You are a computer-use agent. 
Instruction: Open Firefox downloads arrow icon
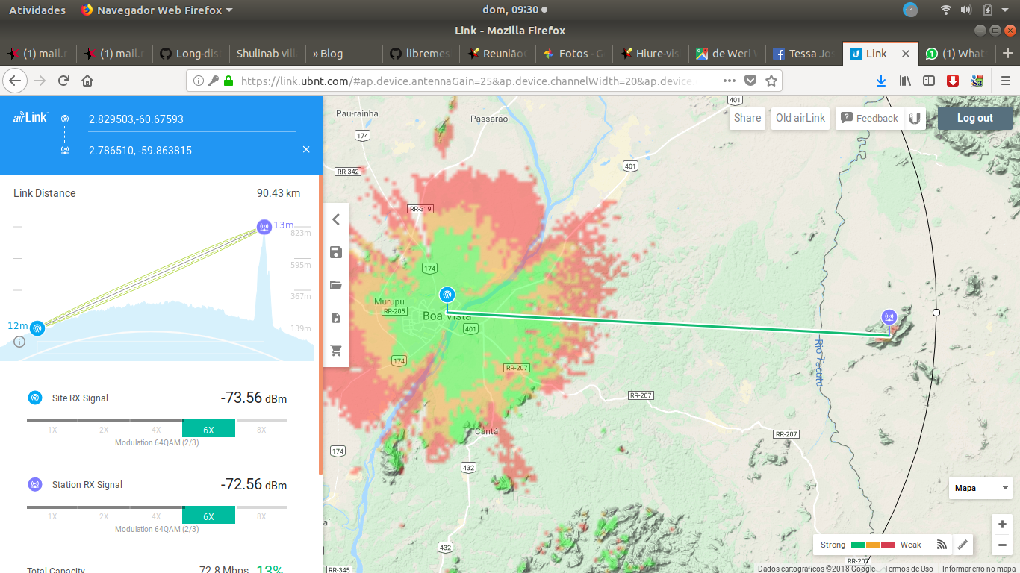pyautogui.click(x=881, y=81)
